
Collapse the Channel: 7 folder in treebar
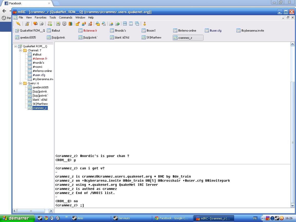[21, 50]
